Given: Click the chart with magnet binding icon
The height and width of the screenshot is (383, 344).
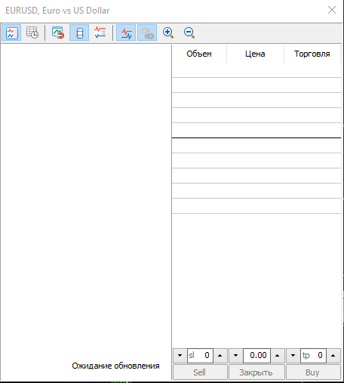Looking at the screenshot, I should coord(58,32).
